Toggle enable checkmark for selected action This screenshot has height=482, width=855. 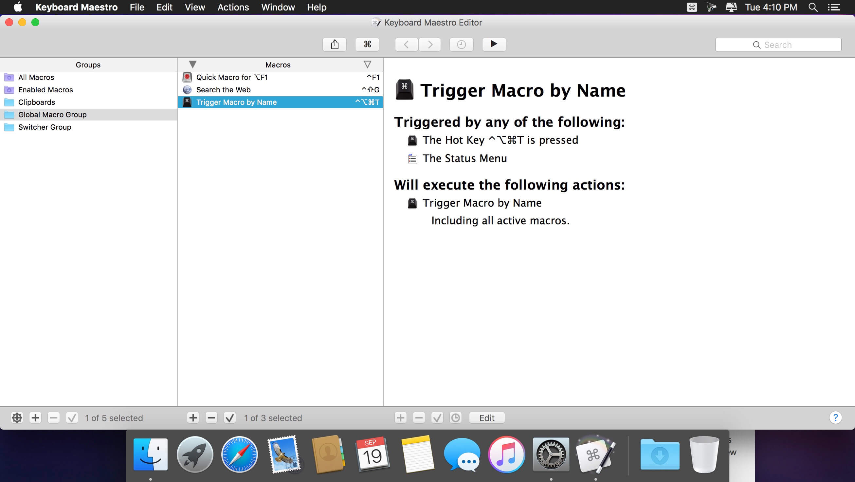[437, 417]
